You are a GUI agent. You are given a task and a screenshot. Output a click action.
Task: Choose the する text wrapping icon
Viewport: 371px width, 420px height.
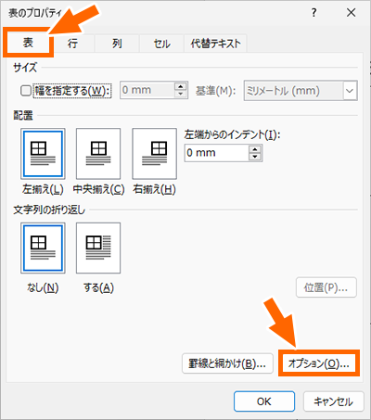pos(98,248)
